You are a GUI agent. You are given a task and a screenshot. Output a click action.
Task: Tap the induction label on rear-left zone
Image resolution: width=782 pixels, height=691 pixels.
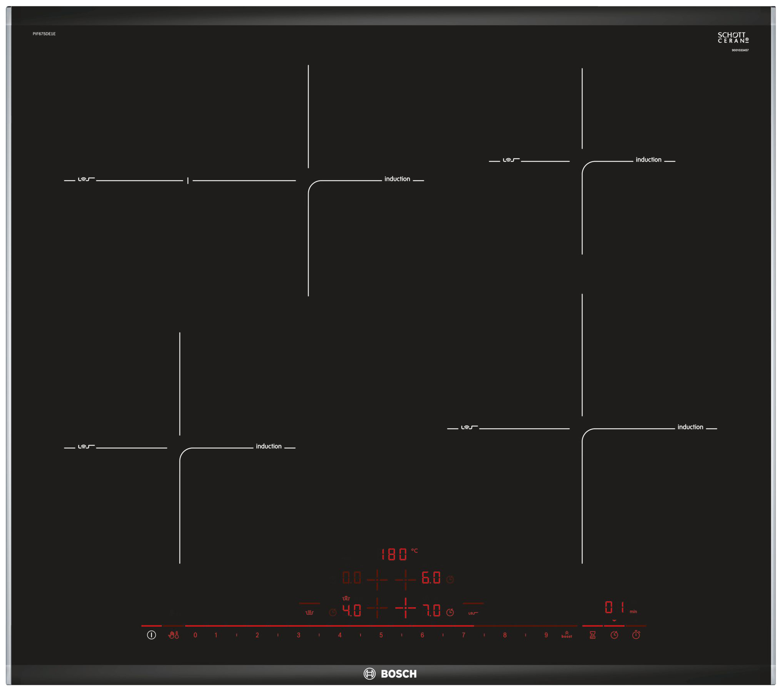click(x=397, y=179)
